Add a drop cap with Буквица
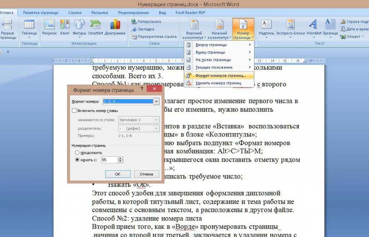The image size is (369, 237). coord(330,29)
